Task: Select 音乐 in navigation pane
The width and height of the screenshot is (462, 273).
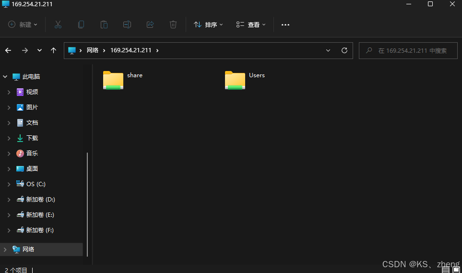Action: pos(32,154)
